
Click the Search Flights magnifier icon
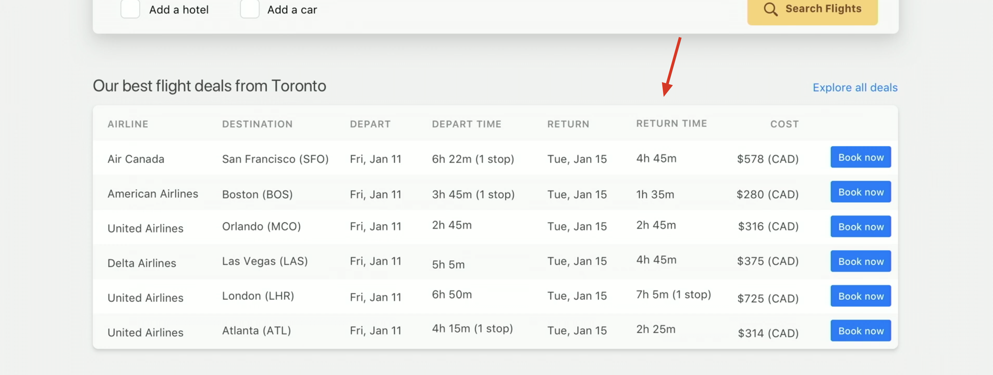pyautogui.click(x=770, y=9)
